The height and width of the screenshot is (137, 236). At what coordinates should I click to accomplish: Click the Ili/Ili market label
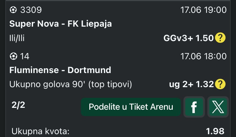(17, 38)
